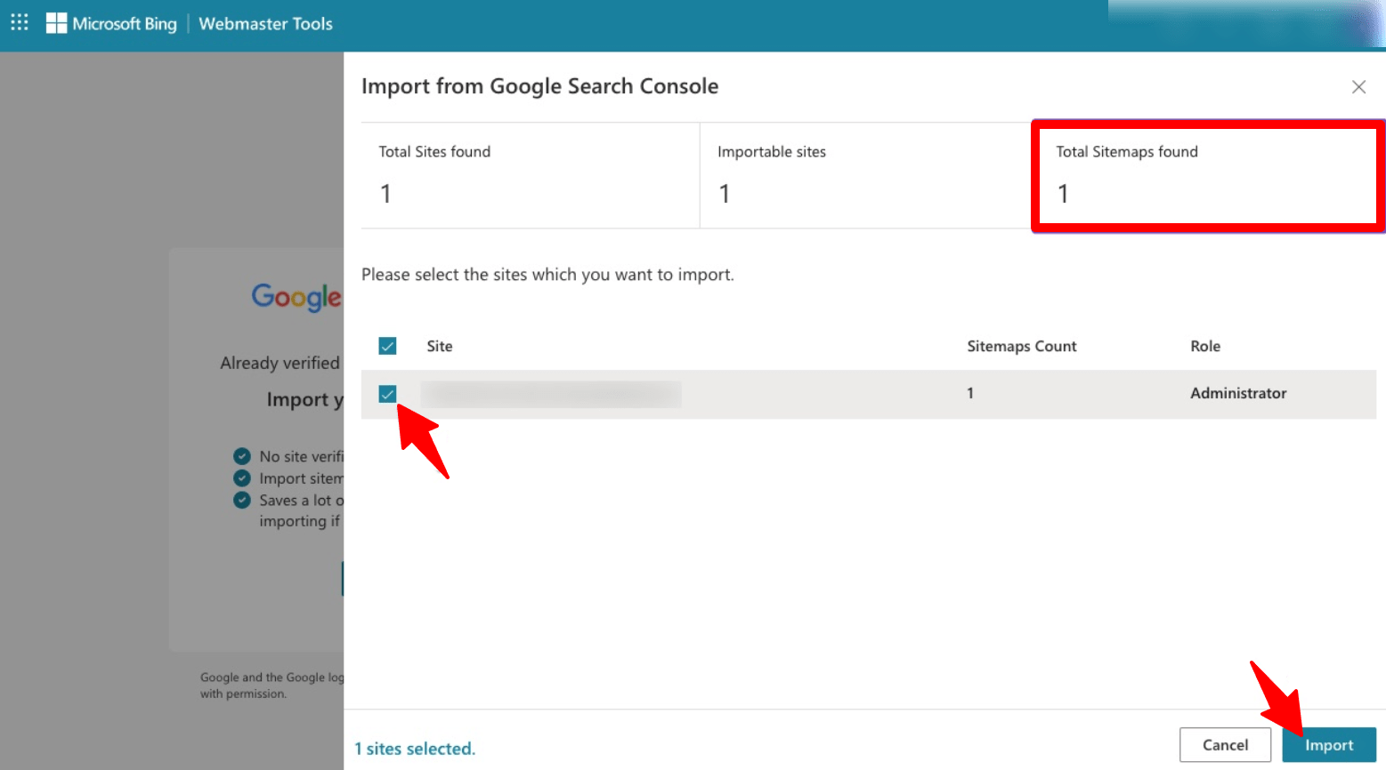
Task: Click the 'Saves a lot' checkmark icon
Action: tap(242, 500)
